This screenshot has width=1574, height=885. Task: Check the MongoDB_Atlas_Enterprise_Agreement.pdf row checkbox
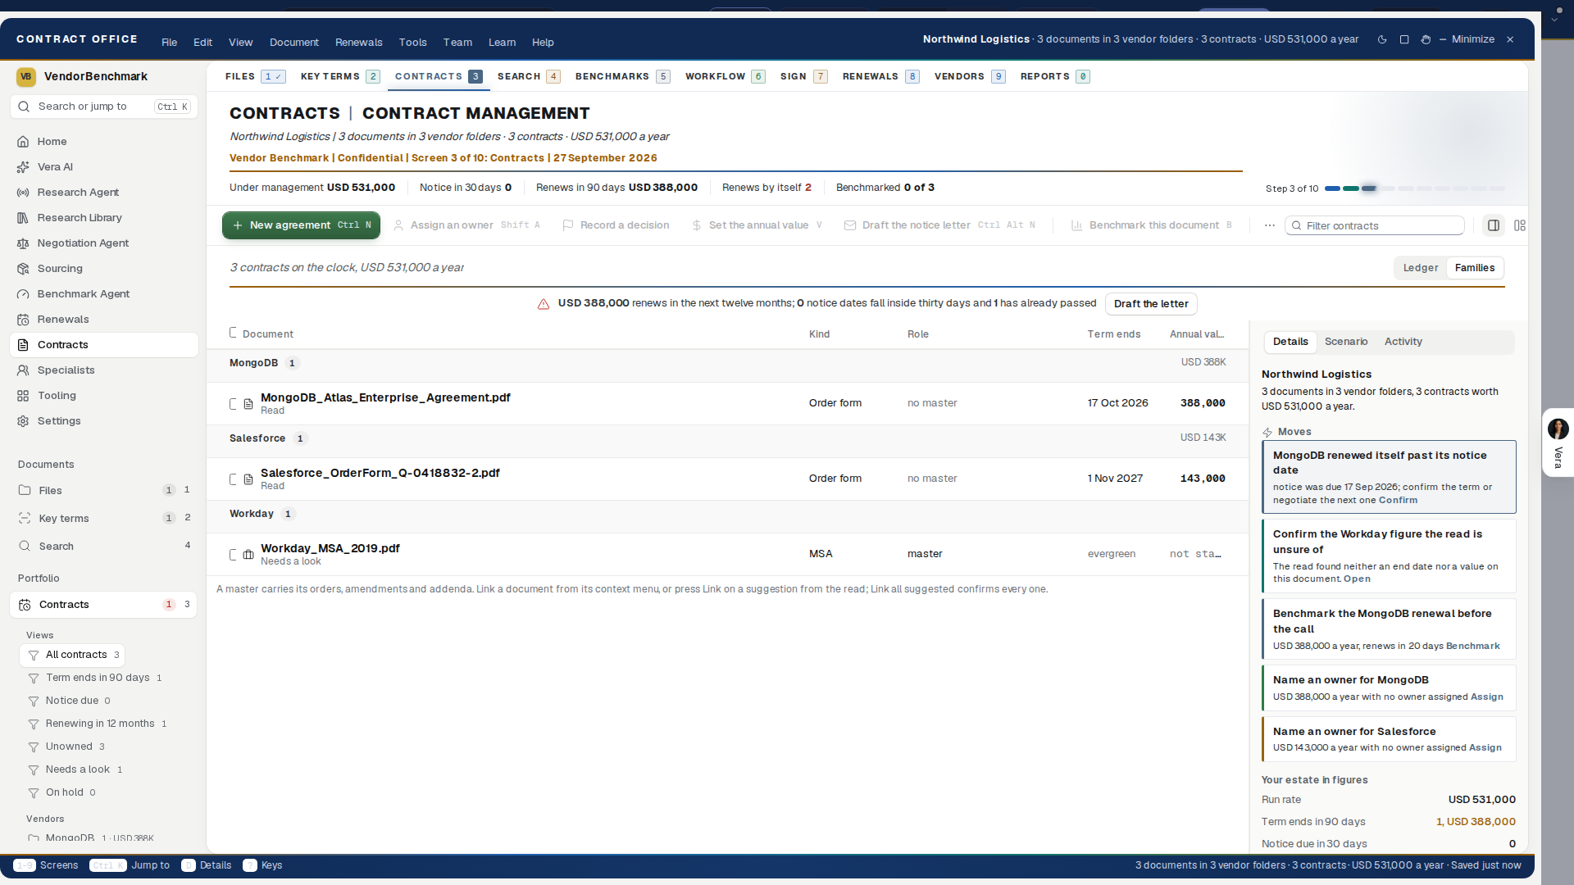233,404
